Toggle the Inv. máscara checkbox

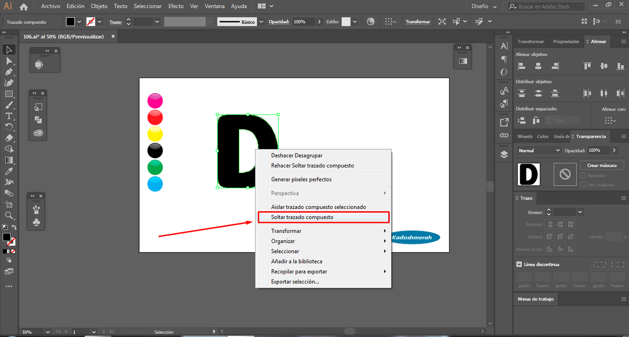pos(583,185)
